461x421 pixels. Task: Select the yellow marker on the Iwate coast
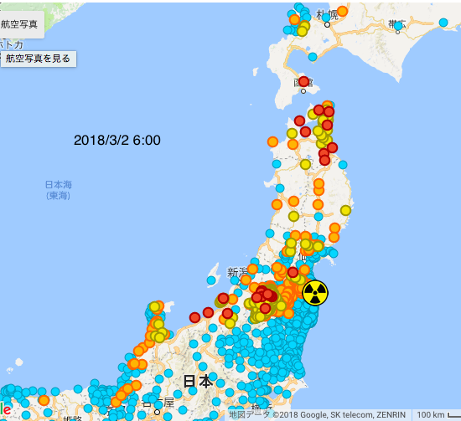click(x=345, y=210)
